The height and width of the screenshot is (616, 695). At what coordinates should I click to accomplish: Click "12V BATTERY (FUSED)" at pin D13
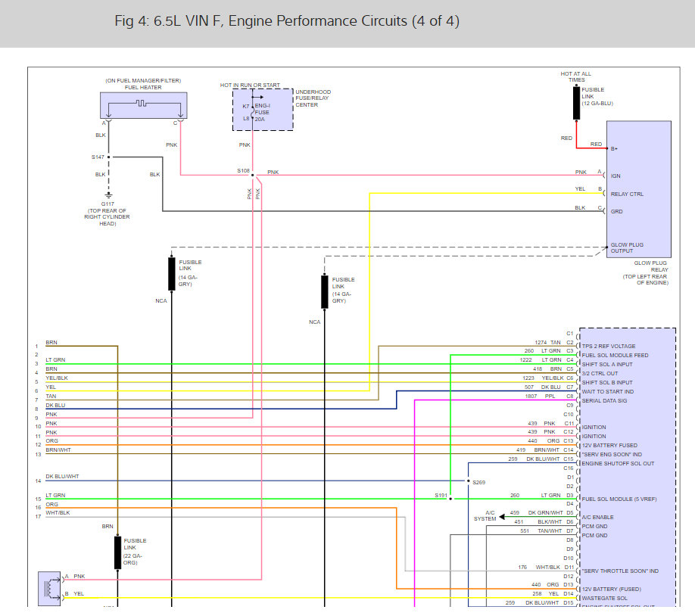[611, 589]
